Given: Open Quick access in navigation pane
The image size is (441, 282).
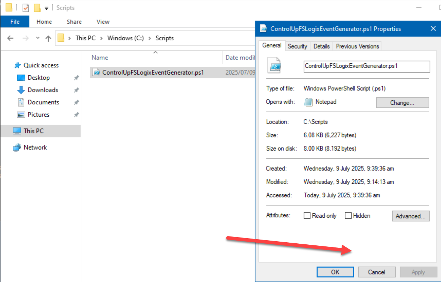Looking at the screenshot, I should pyautogui.click(x=41, y=65).
